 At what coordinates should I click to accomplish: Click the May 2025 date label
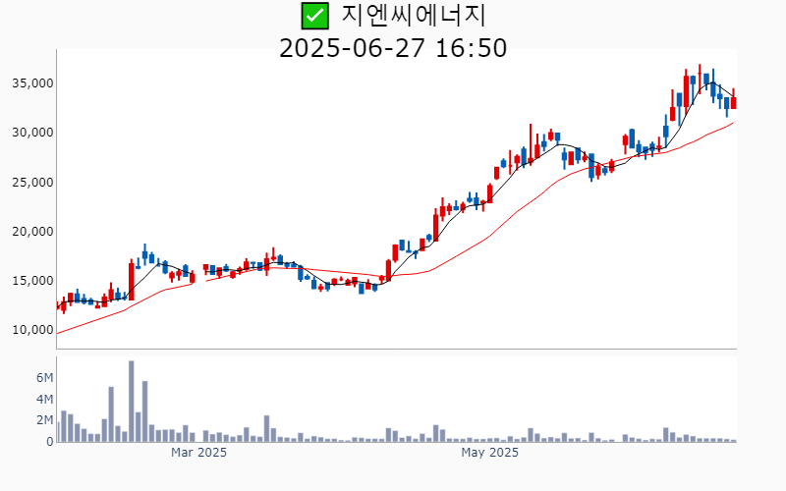click(489, 453)
